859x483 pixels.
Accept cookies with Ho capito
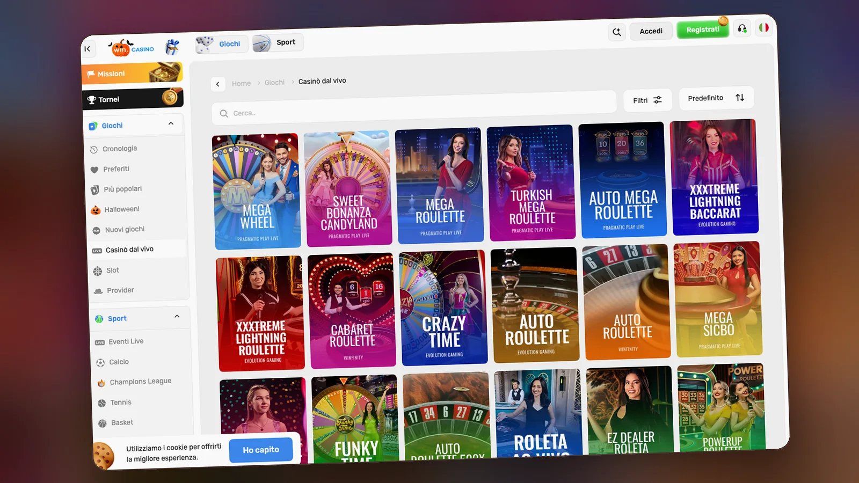pyautogui.click(x=261, y=450)
